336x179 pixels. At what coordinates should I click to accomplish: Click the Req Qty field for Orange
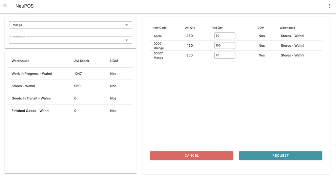click(224, 45)
